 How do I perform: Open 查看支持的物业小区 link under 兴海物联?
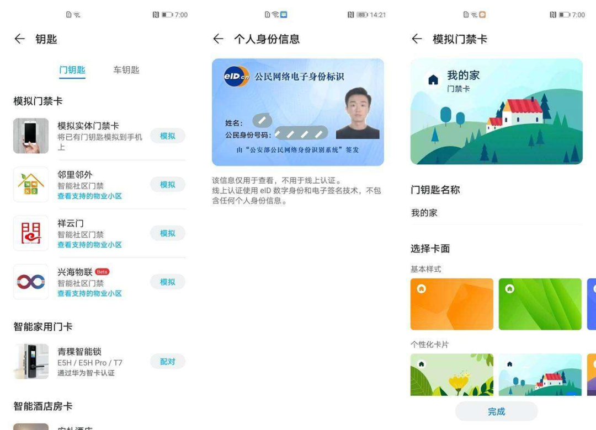coord(90,293)
